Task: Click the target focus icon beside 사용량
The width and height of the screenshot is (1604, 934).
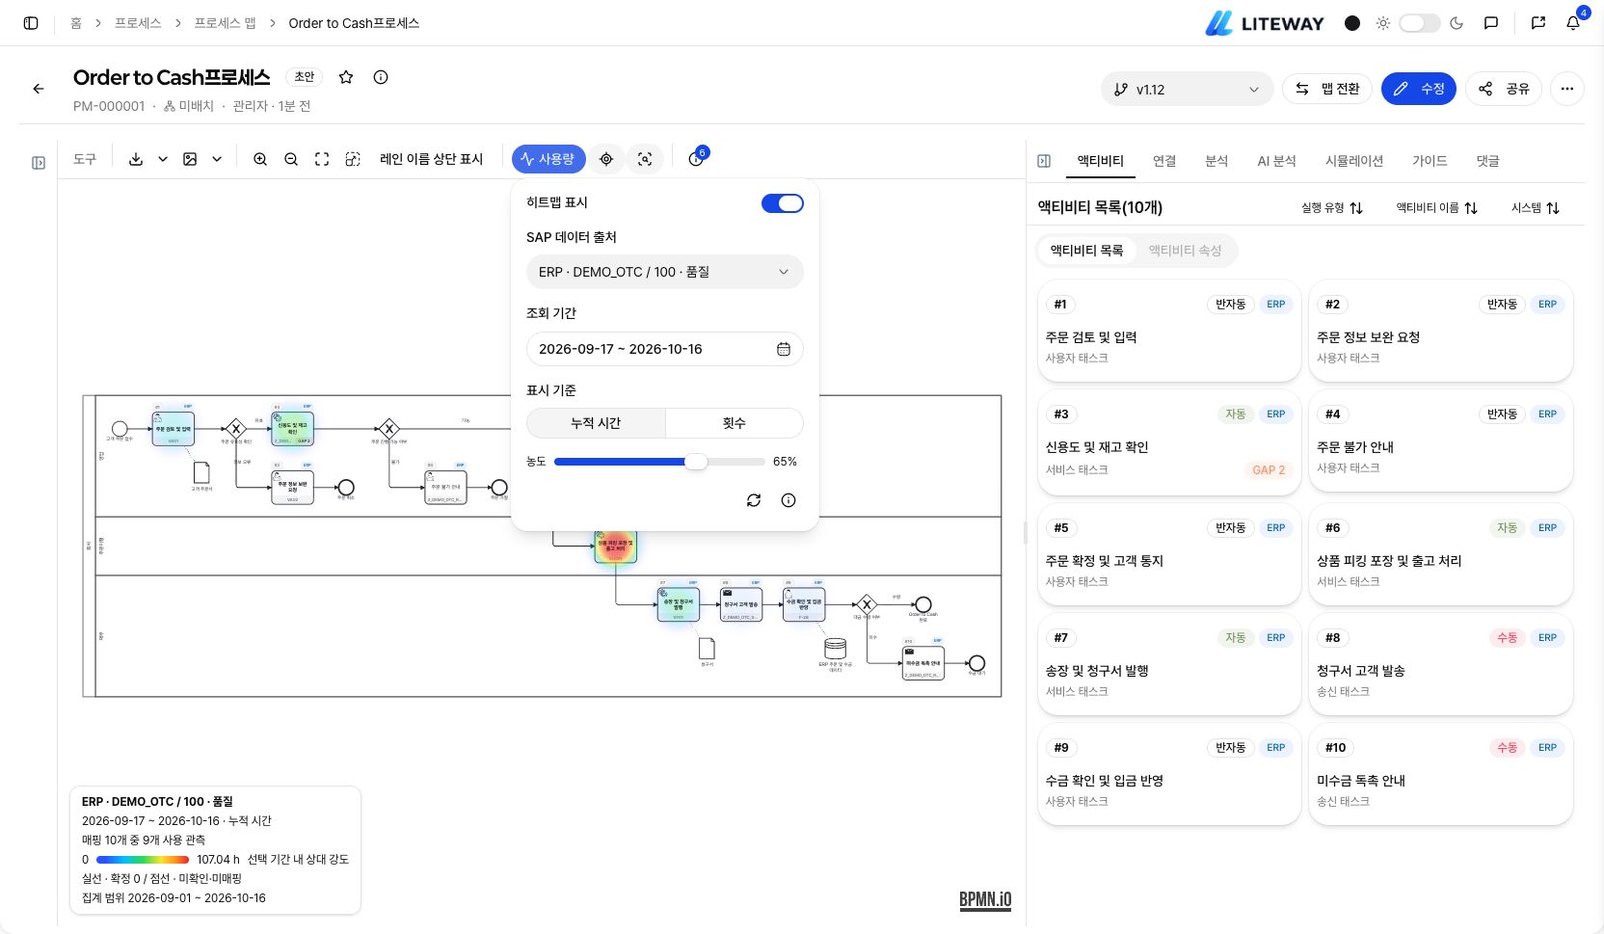Action: (606, 159)
